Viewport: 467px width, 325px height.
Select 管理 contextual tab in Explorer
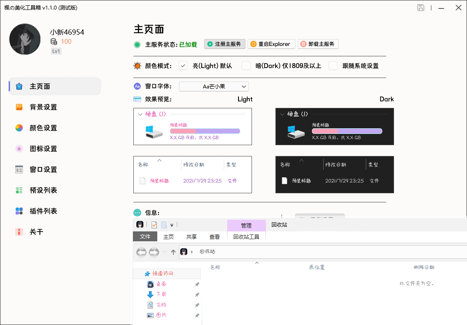coord(246,225)
